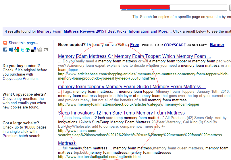Click 'Protected by Copyscape Do Not Copy' banner
This screenshot has height=160, width=231.
pyautogui.click(x=174, y=45)
